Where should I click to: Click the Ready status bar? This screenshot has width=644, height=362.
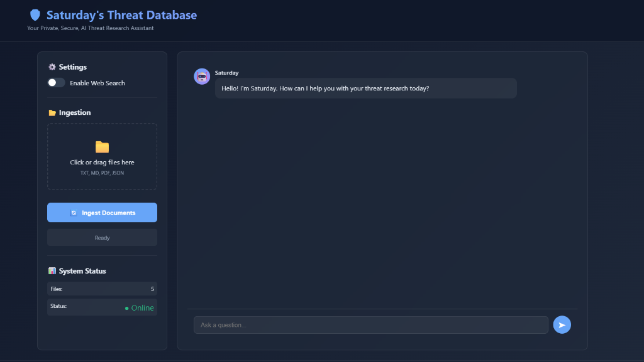coord(103,238)
